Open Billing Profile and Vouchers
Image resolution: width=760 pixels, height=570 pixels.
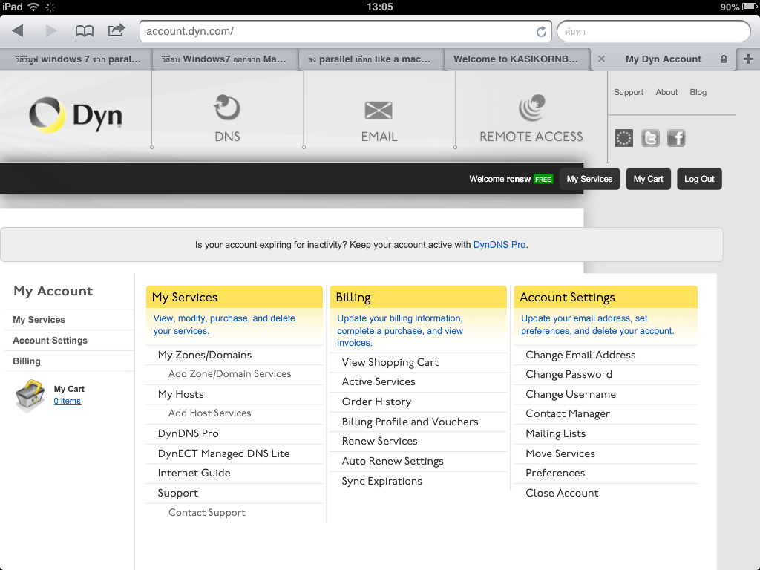click(x=410, y=422)
